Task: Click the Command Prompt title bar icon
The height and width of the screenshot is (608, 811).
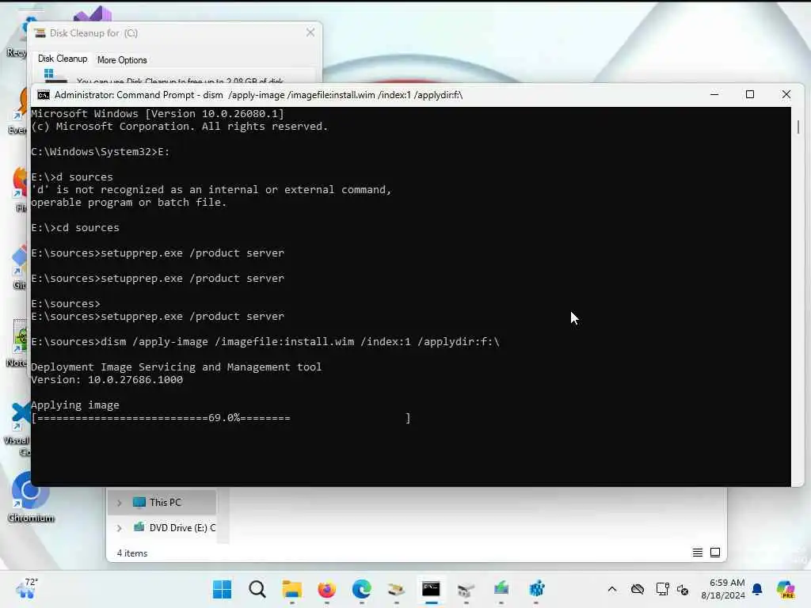Action: coord(44,95)
